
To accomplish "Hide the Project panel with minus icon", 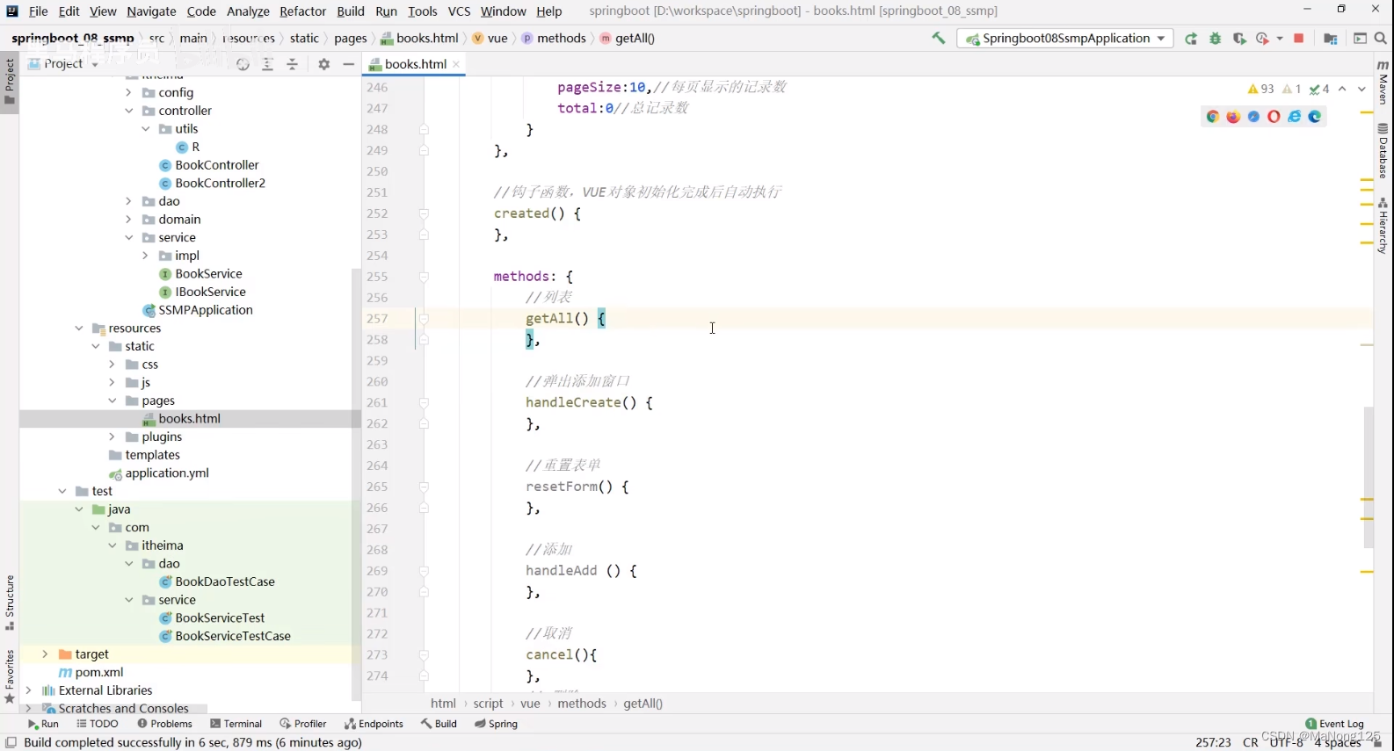I will (349, 64).
